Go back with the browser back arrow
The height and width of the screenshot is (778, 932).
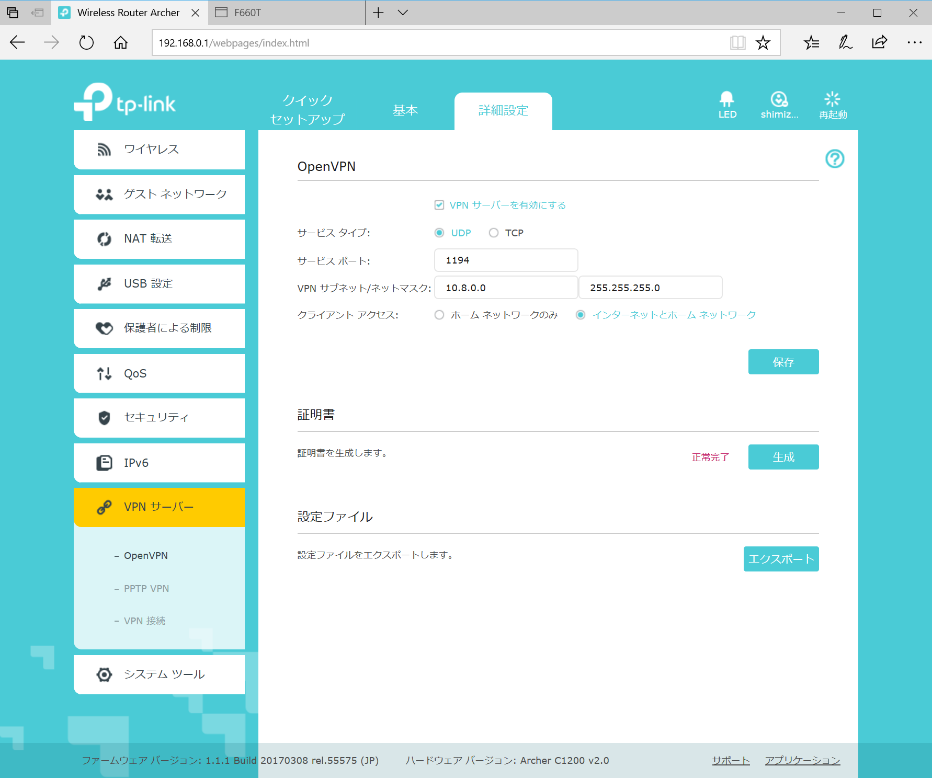(x=17, y=42)
